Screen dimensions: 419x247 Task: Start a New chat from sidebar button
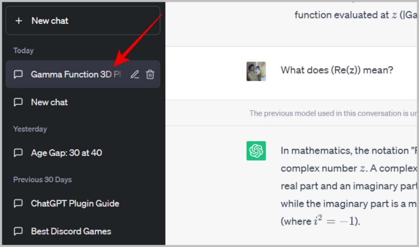(x=83, y=21)
